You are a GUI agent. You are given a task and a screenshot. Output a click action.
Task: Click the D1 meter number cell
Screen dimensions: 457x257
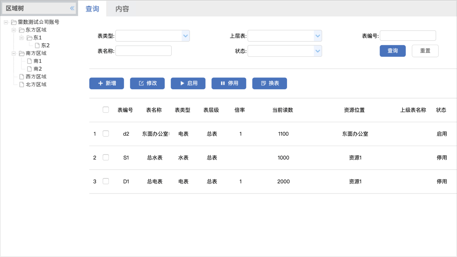click(x=126, y=182)
